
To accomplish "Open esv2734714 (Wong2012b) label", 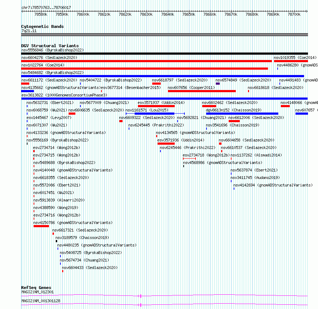I will (56, 148).
